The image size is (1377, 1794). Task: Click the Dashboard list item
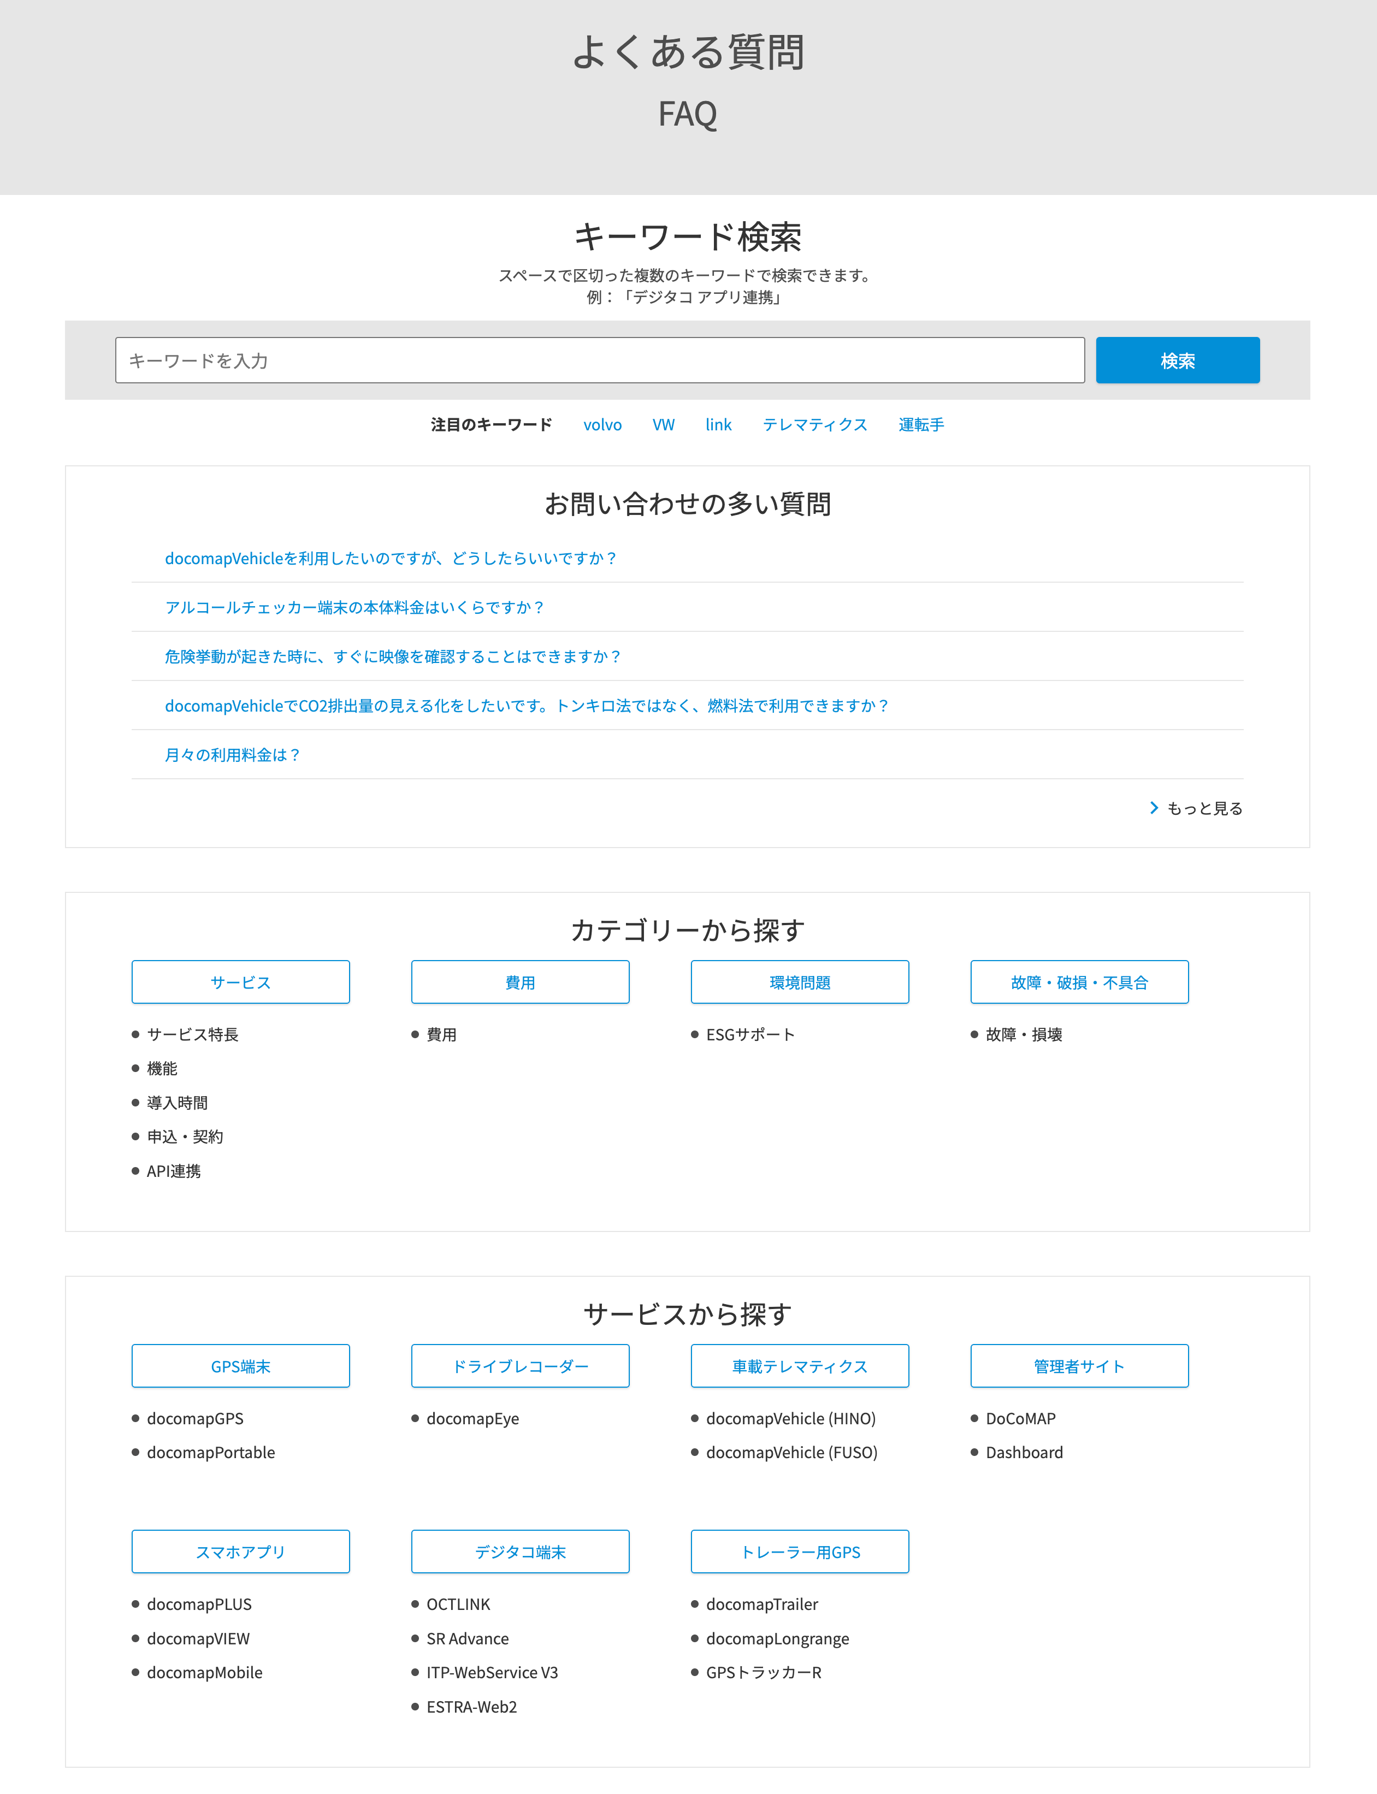coord(1024,1452)
